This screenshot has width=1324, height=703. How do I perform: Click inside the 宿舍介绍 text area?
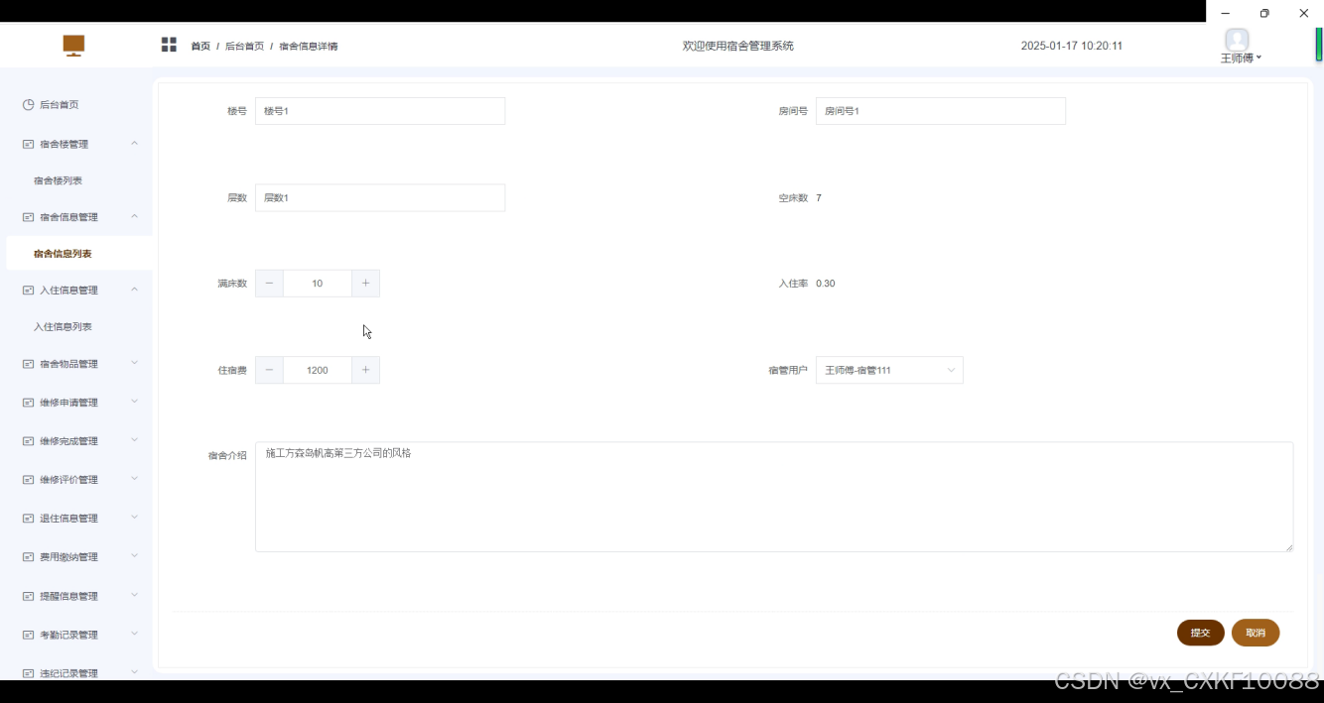pos(774,497)
